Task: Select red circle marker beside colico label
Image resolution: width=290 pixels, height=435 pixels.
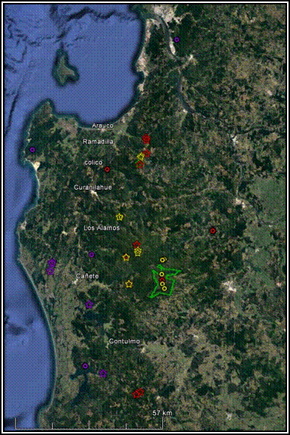Action: coord(107,169)
